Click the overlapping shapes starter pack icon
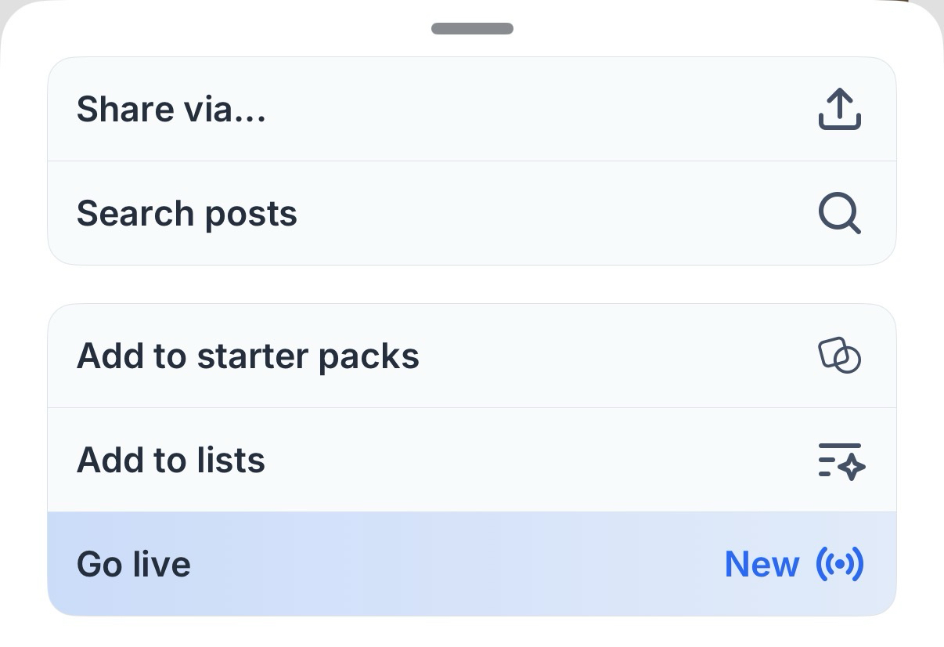Screen dimensions: 944x647 (839, 356)
